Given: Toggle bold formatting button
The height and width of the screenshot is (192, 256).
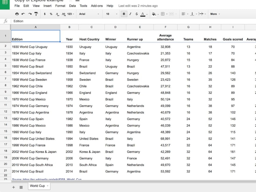Looking at the screenshot, I should [x=124, y=14].
